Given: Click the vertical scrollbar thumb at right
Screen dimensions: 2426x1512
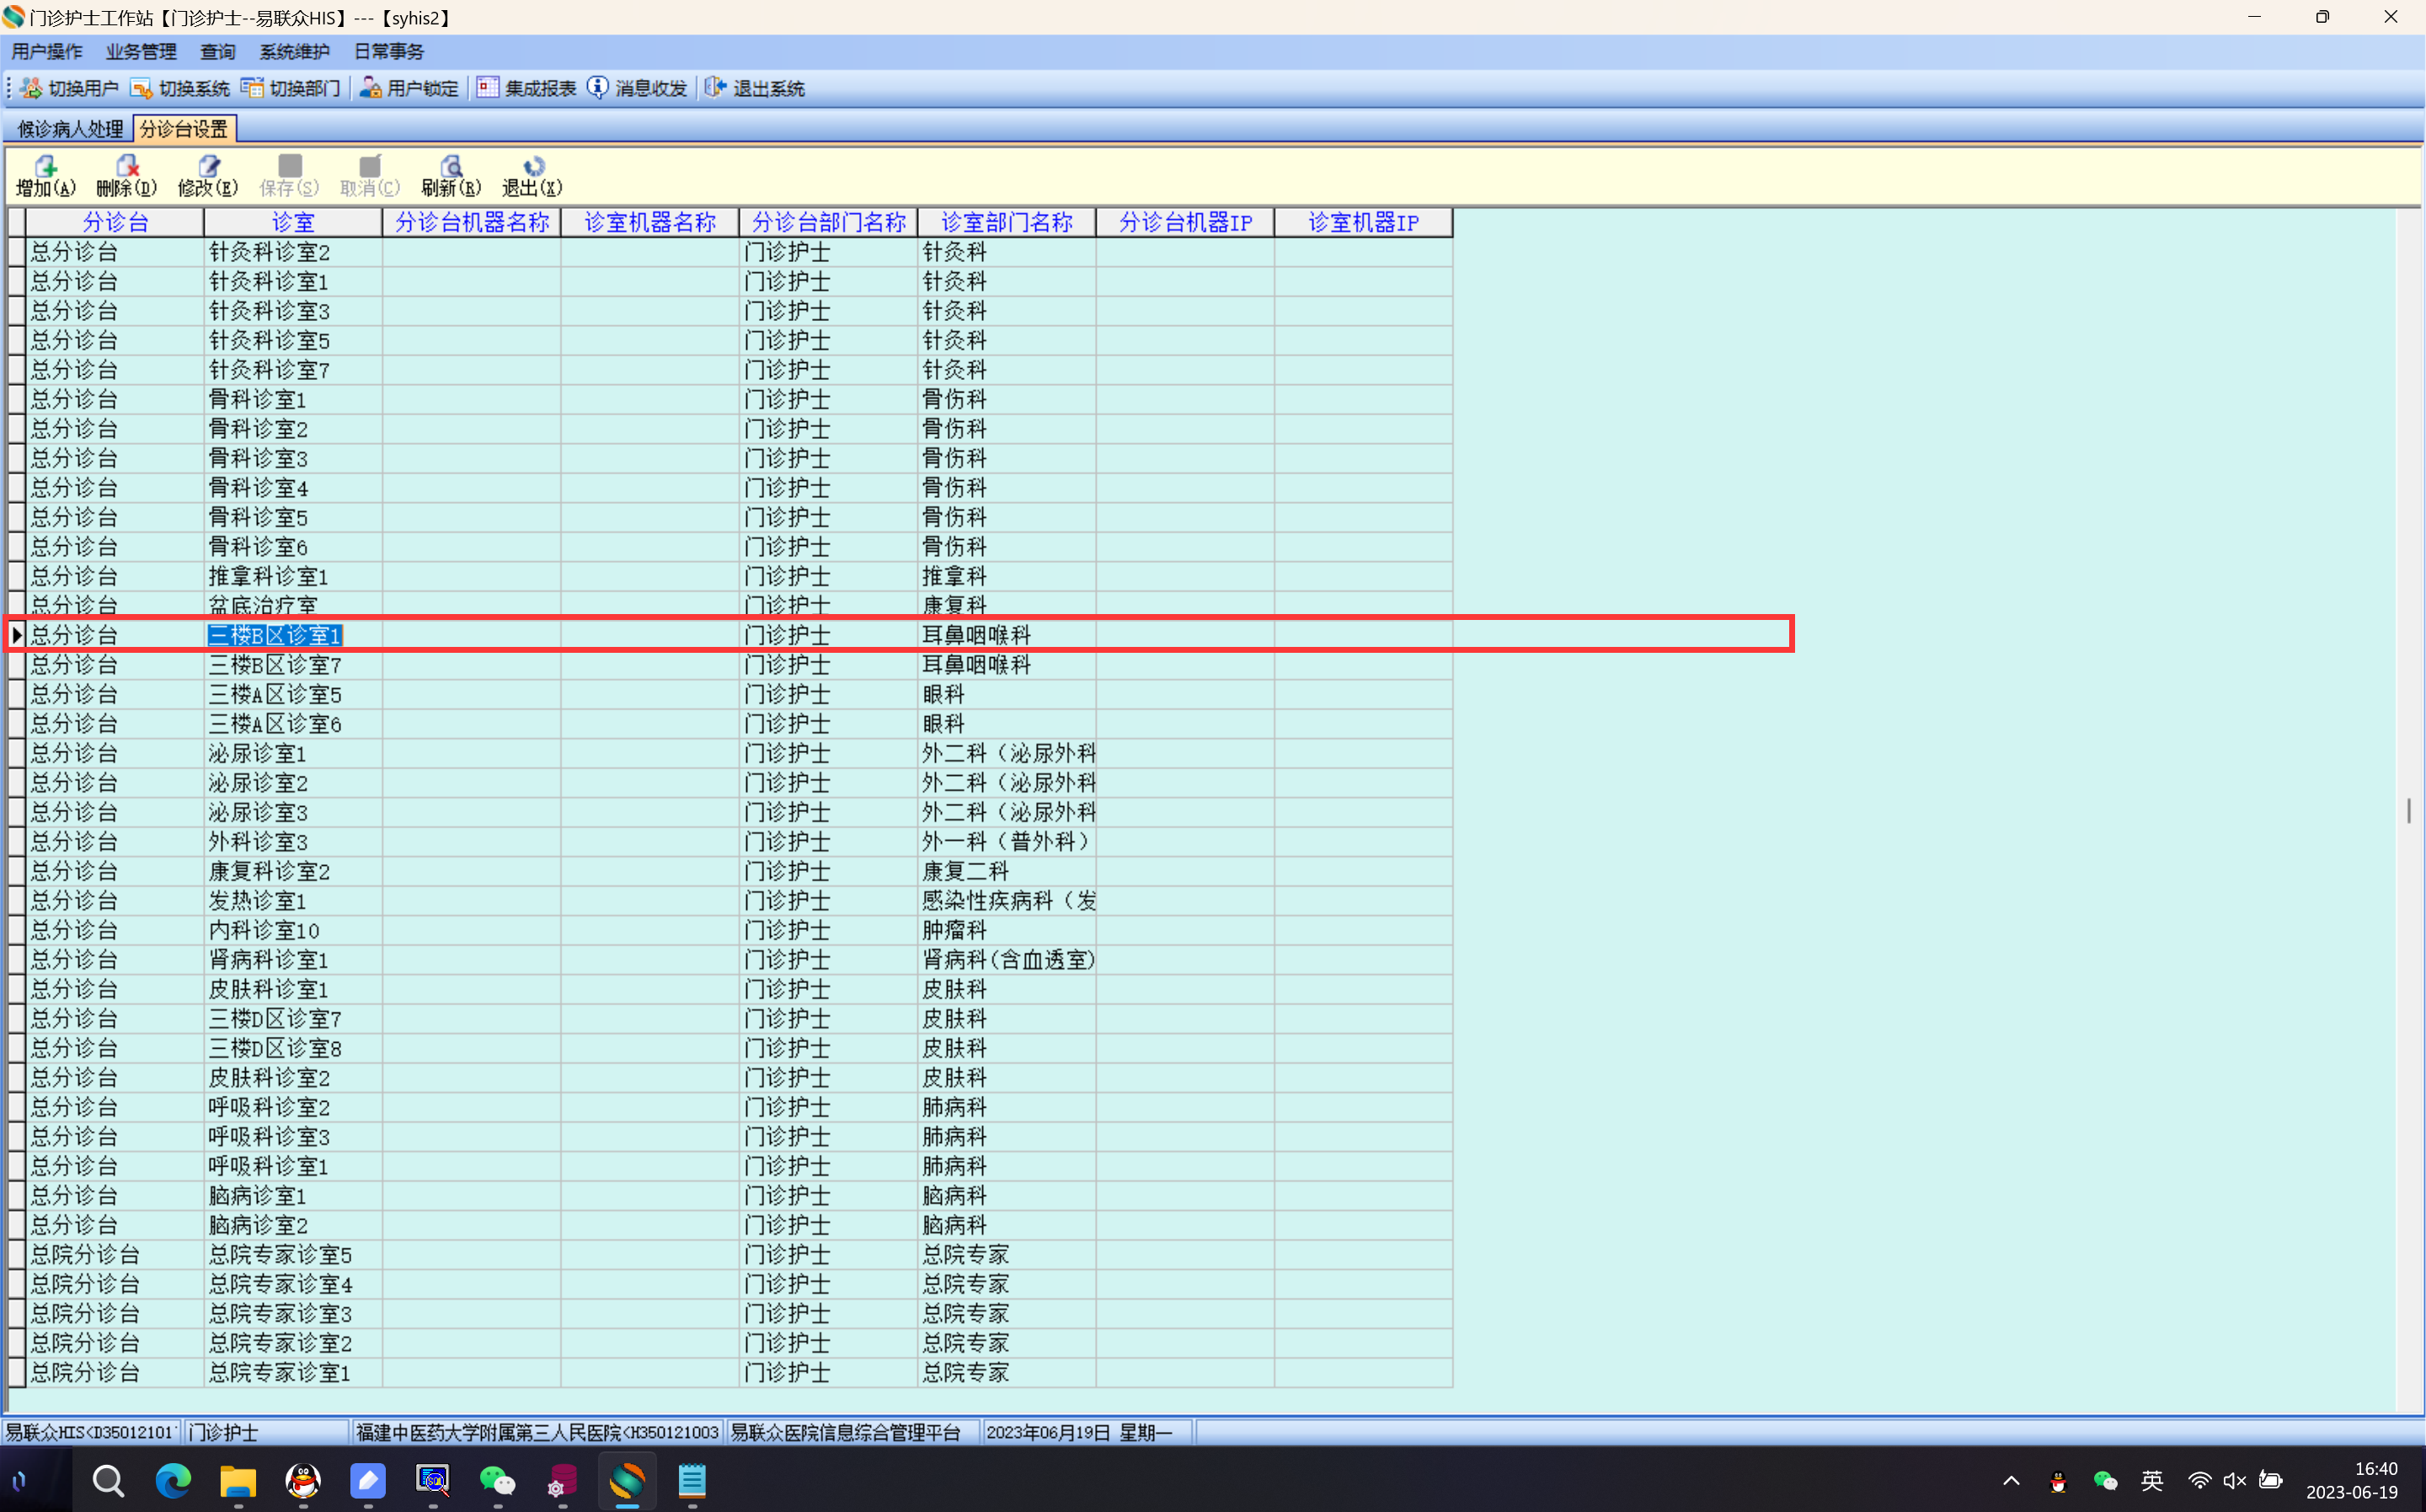Looking at the screenshot, I should [2408, 811].
